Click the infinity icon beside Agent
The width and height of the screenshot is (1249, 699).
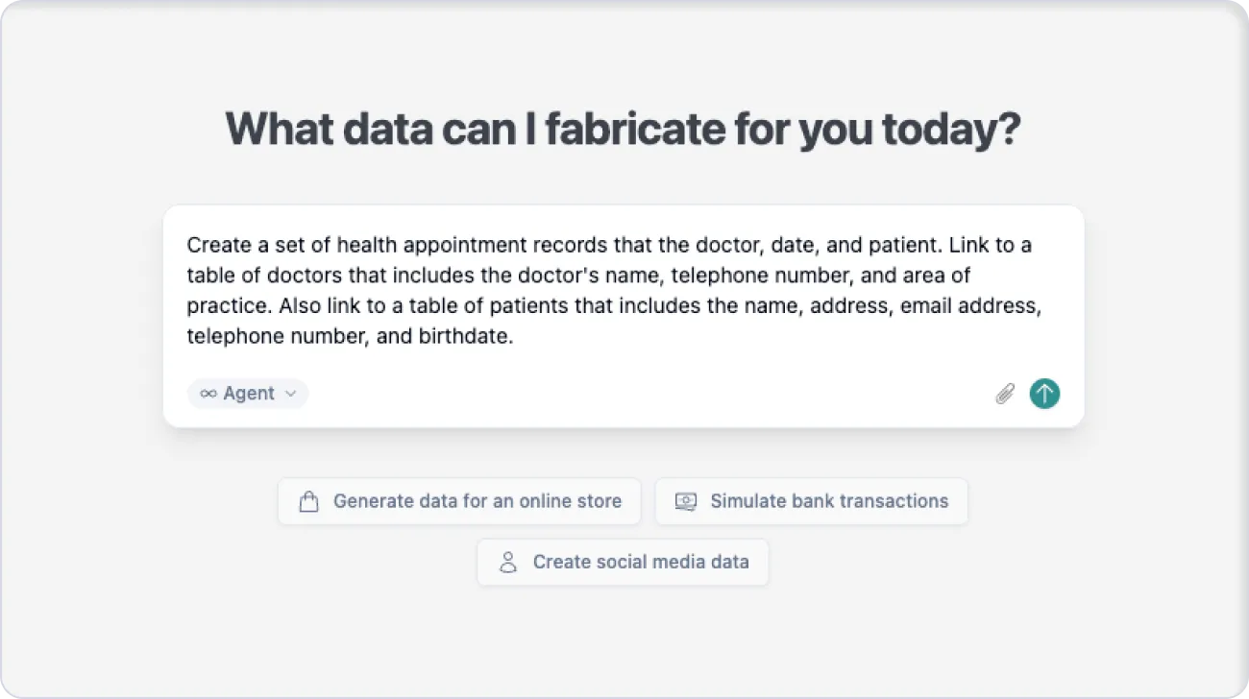click(x=208, y=394)
